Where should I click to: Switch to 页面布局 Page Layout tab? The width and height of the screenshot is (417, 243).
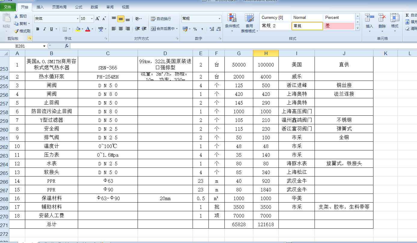pos(59,7)
